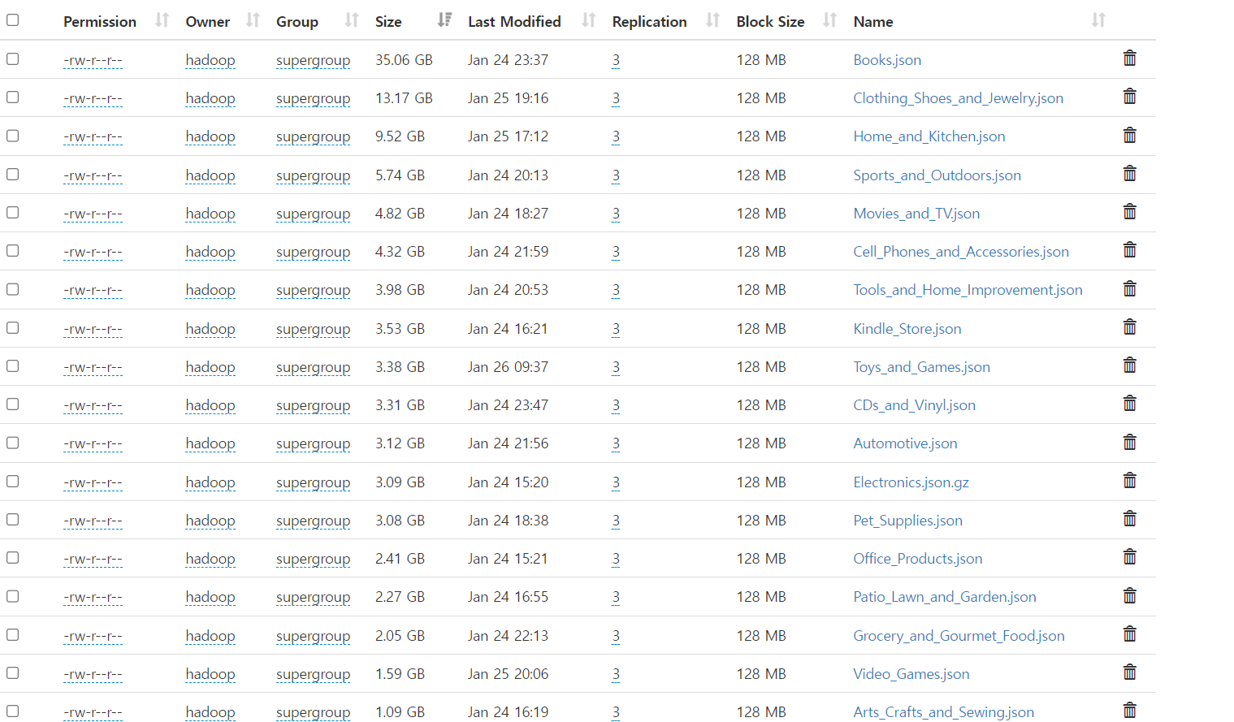This screenshot has height=722, width=1234.
Task: Open the Sports_and_Outdoors.json file link
Action: tap(937, 175)
